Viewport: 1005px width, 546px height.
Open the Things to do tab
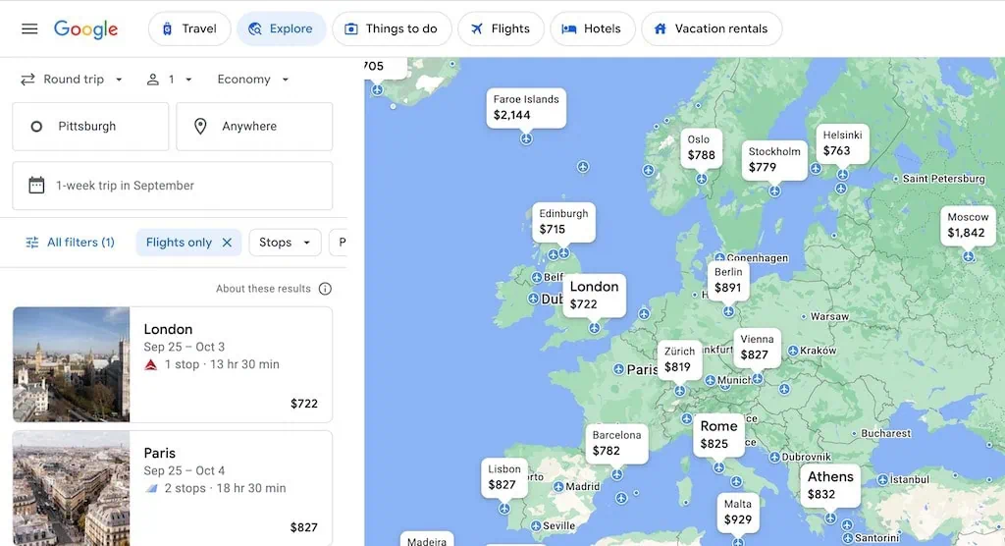(391, 28)
